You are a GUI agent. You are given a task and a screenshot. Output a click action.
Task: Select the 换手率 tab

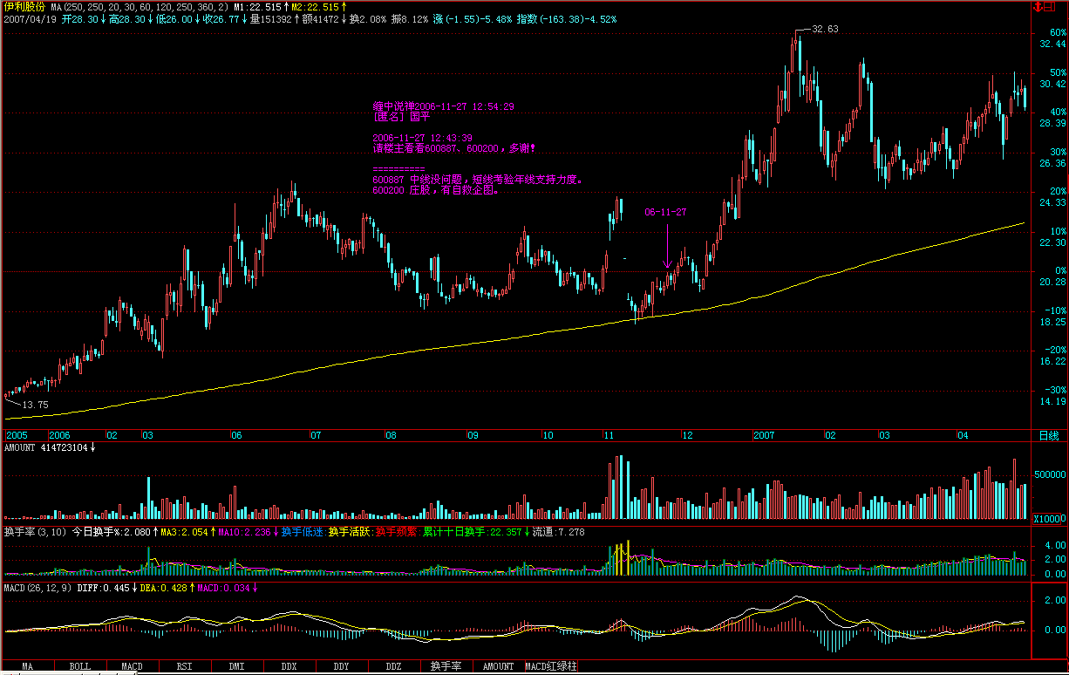point(446,666)
